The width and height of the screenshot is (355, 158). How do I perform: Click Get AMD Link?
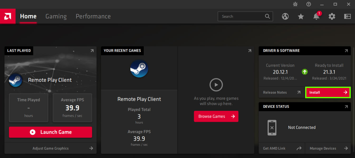282,148
